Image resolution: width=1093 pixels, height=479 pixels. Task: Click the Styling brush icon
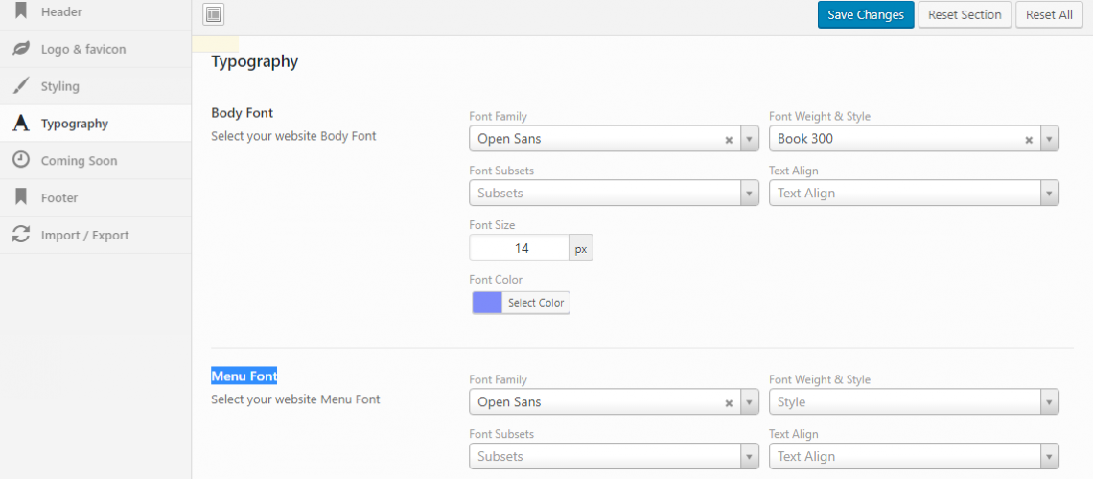22,86
